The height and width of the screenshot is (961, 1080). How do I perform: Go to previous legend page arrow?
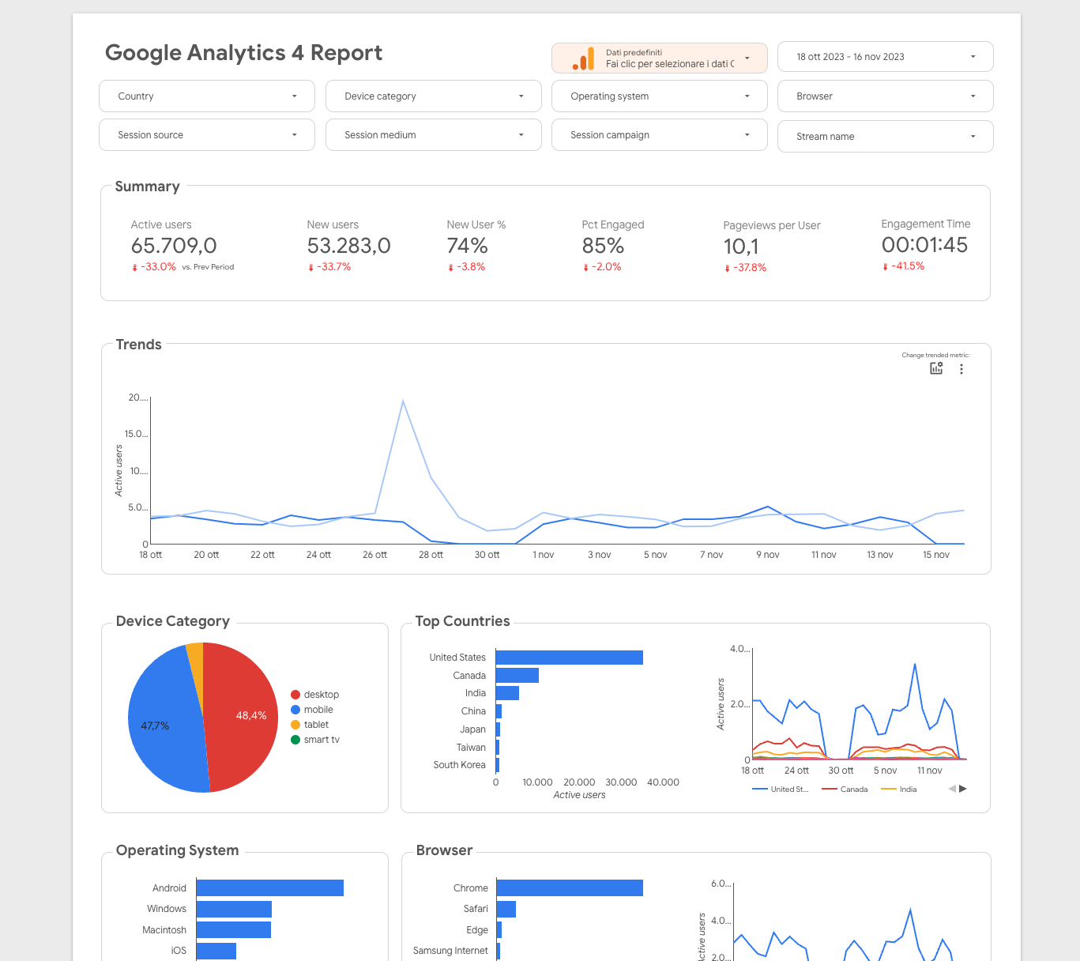pos(952,789)
